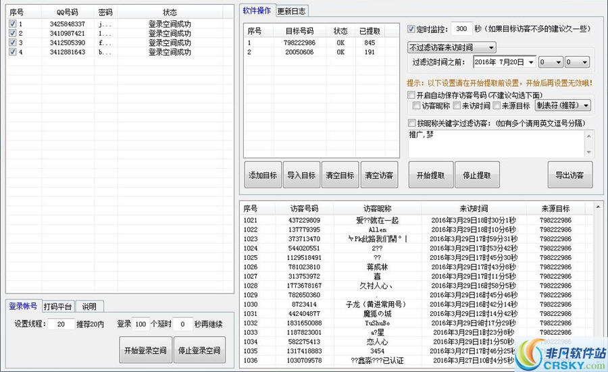Select visitor 442404877 named 魔狐の城
This screenshot has height=372, width=608.
417,313
